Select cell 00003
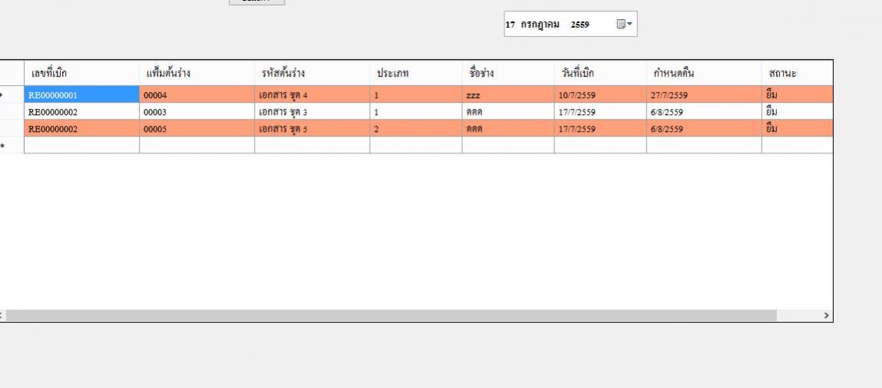882x388 pixels. (x=197, y=111)
